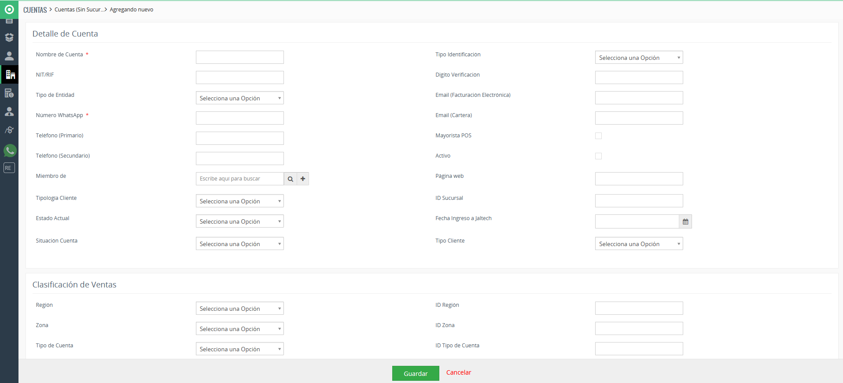
Task: Toggle the Activo checkbox
Action: pyautogui.click(x=598, y=156)
